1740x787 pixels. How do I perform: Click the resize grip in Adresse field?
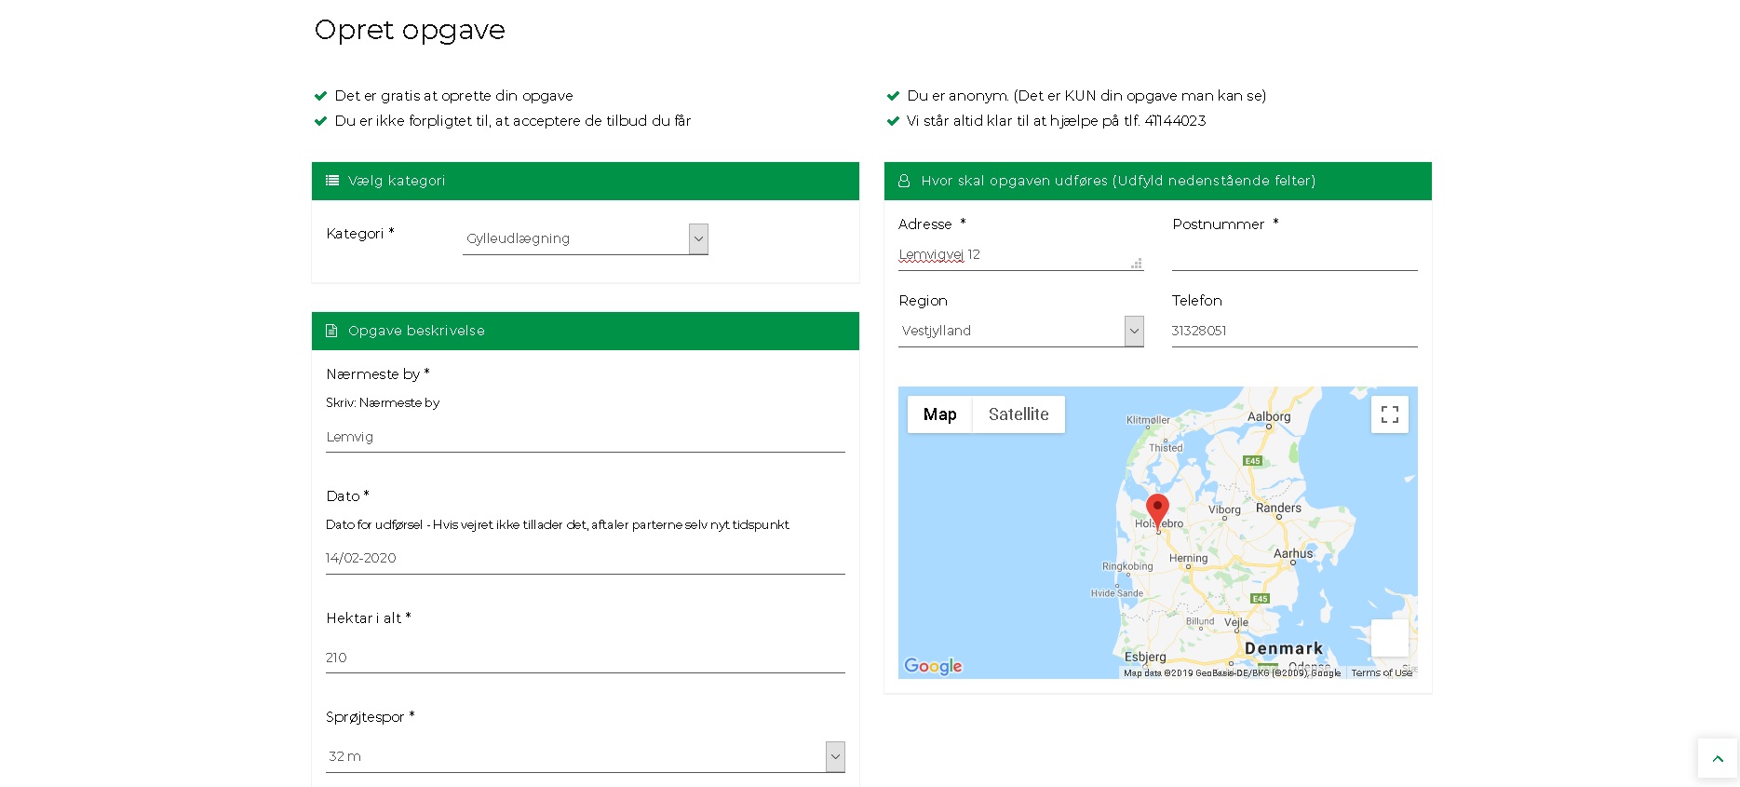coord(1137,264)
